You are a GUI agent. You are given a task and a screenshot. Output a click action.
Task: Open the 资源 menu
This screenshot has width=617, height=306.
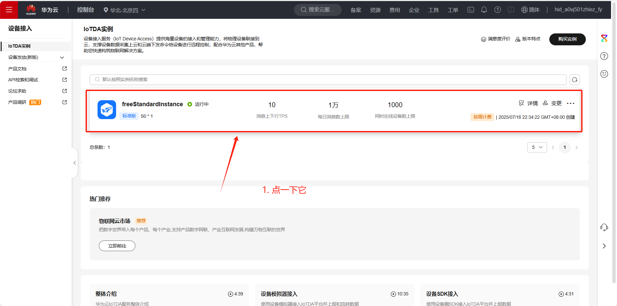pyautogui.click(x=375, y=10)
